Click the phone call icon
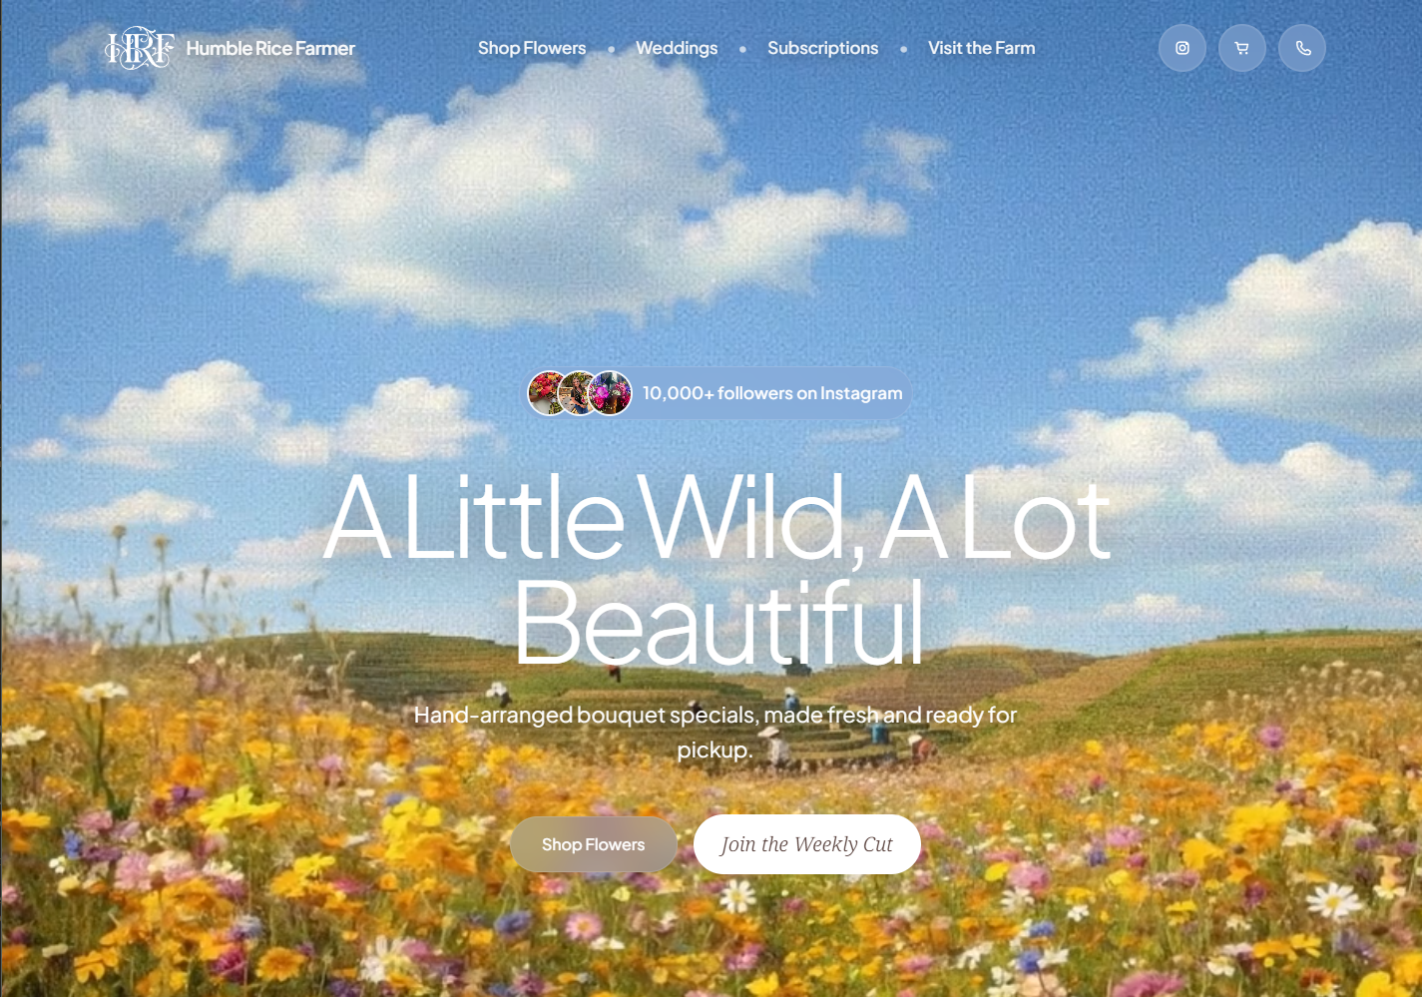 coord(1302,48)
